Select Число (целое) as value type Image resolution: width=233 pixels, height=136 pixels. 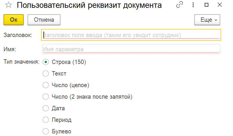46,85
